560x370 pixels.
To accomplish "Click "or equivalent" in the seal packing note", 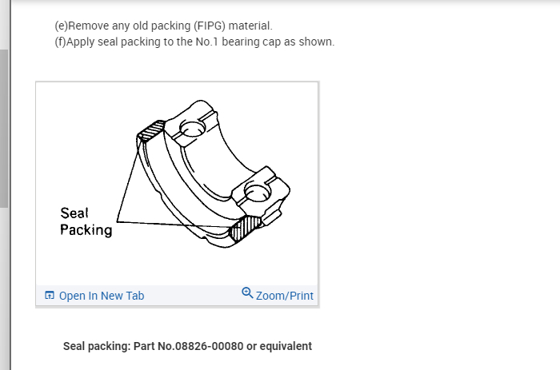I will tap(279, 346).
